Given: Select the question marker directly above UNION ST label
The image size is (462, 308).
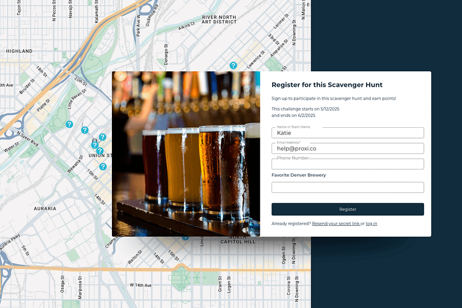Looking at the screenshot, I should (100, 151).
